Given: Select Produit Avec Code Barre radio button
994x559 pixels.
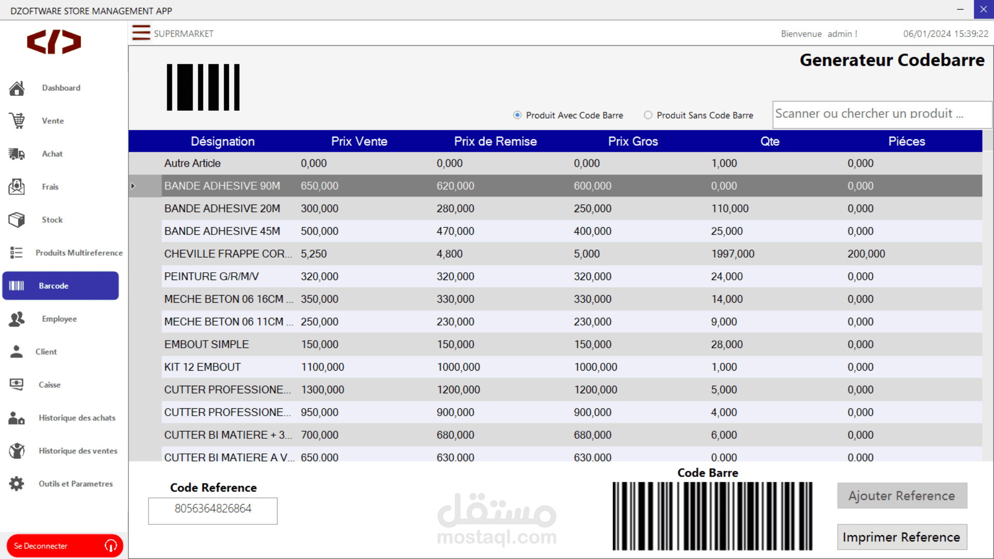Looking at the screenshot, I should tap(517, 115).
